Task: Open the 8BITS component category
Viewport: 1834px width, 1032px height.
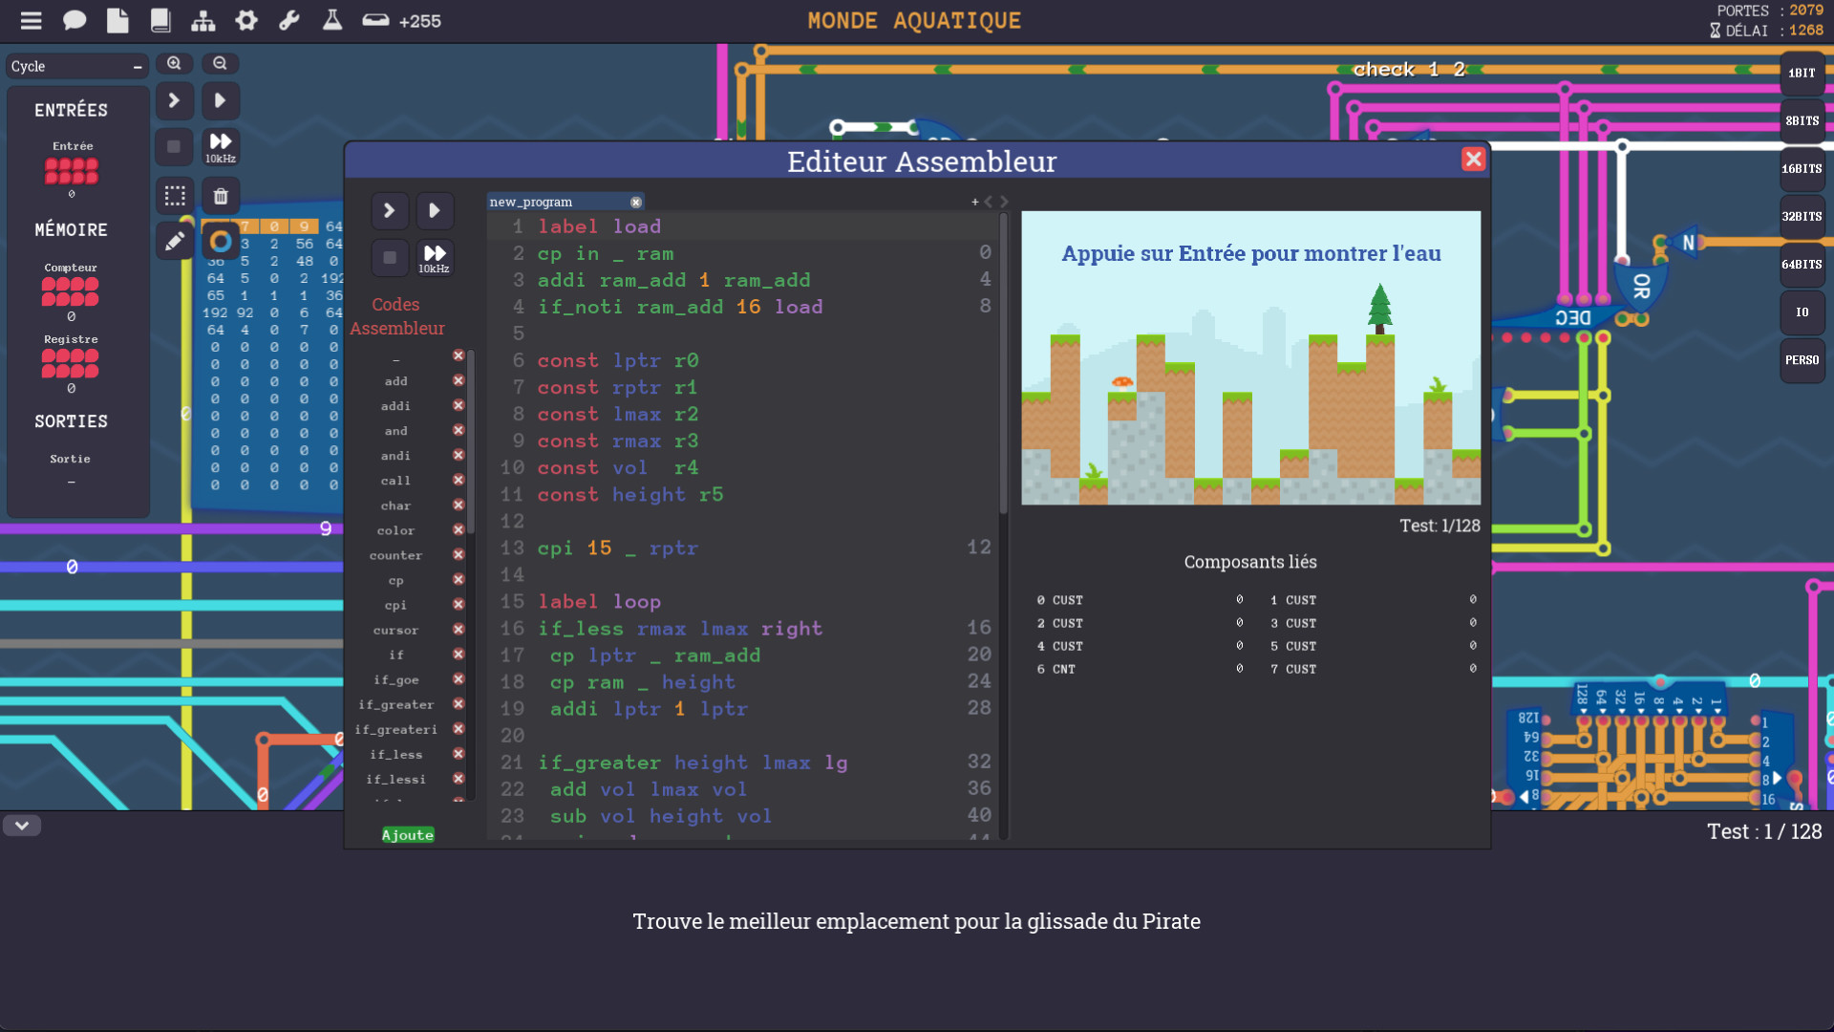Action: tap(1802, 120)
